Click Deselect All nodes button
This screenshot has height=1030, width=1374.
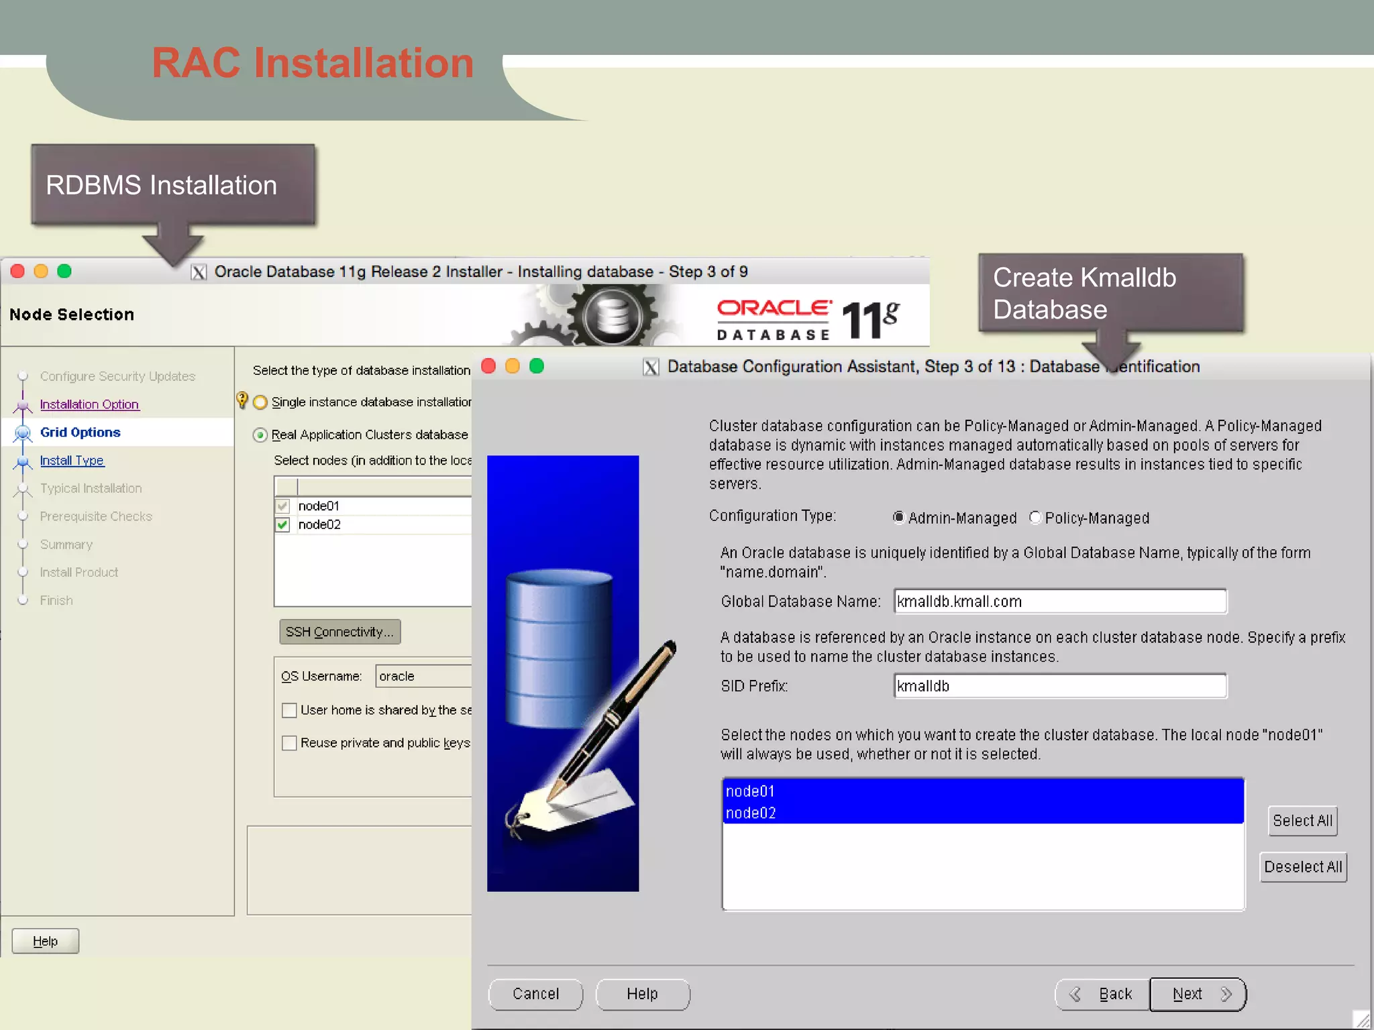coord(1303,867)
